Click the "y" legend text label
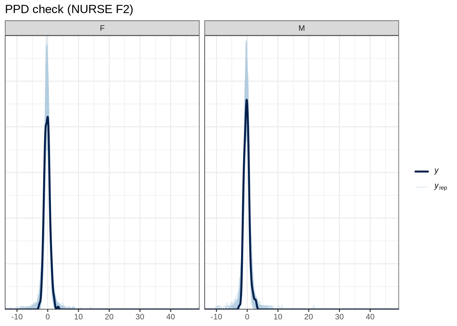The height and width of the screenshot is (326, 457). 436,171
